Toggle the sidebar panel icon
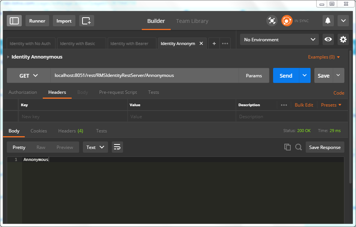This screenshot has height=227, width=356. click(14, 21)
